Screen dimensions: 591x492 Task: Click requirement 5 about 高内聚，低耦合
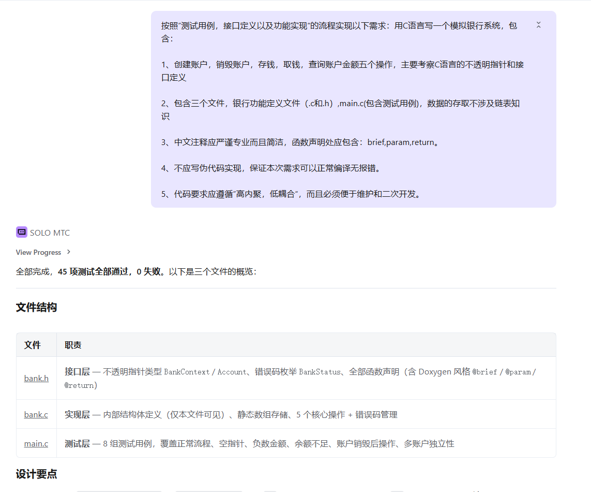[x=291, y=194]
